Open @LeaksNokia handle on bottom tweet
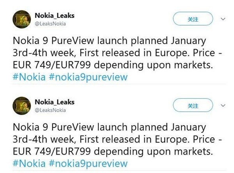Viewport: 234px width, 173px height. pos(50,110)
